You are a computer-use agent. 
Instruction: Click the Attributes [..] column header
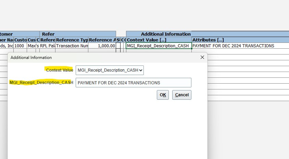[240, 40]
